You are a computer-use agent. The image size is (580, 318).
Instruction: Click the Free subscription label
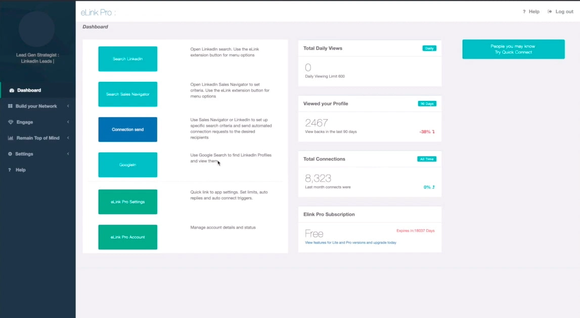pyautogui.click(x=314, y=234)
